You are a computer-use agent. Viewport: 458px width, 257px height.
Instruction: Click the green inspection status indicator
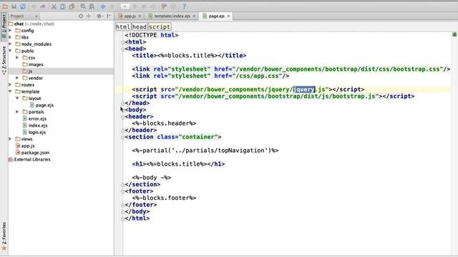pos(454,34)
